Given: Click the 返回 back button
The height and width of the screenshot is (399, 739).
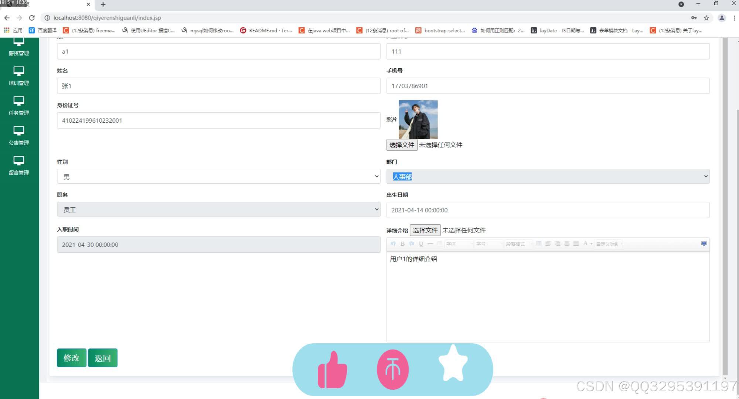Looking at the screenshot, I should pyautogui.click(x=103, y=358).
